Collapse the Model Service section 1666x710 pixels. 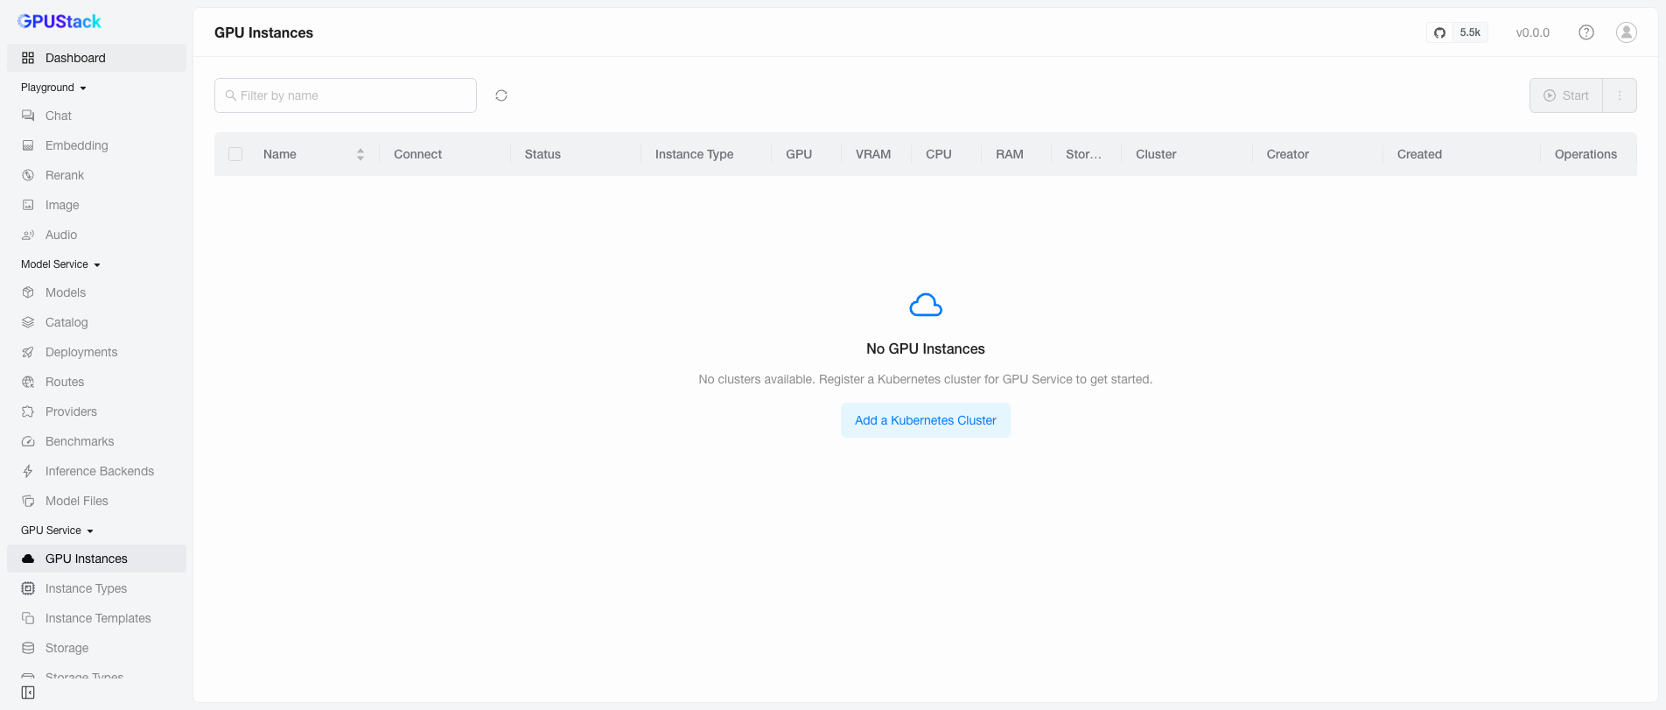click(x=60, y=264)
